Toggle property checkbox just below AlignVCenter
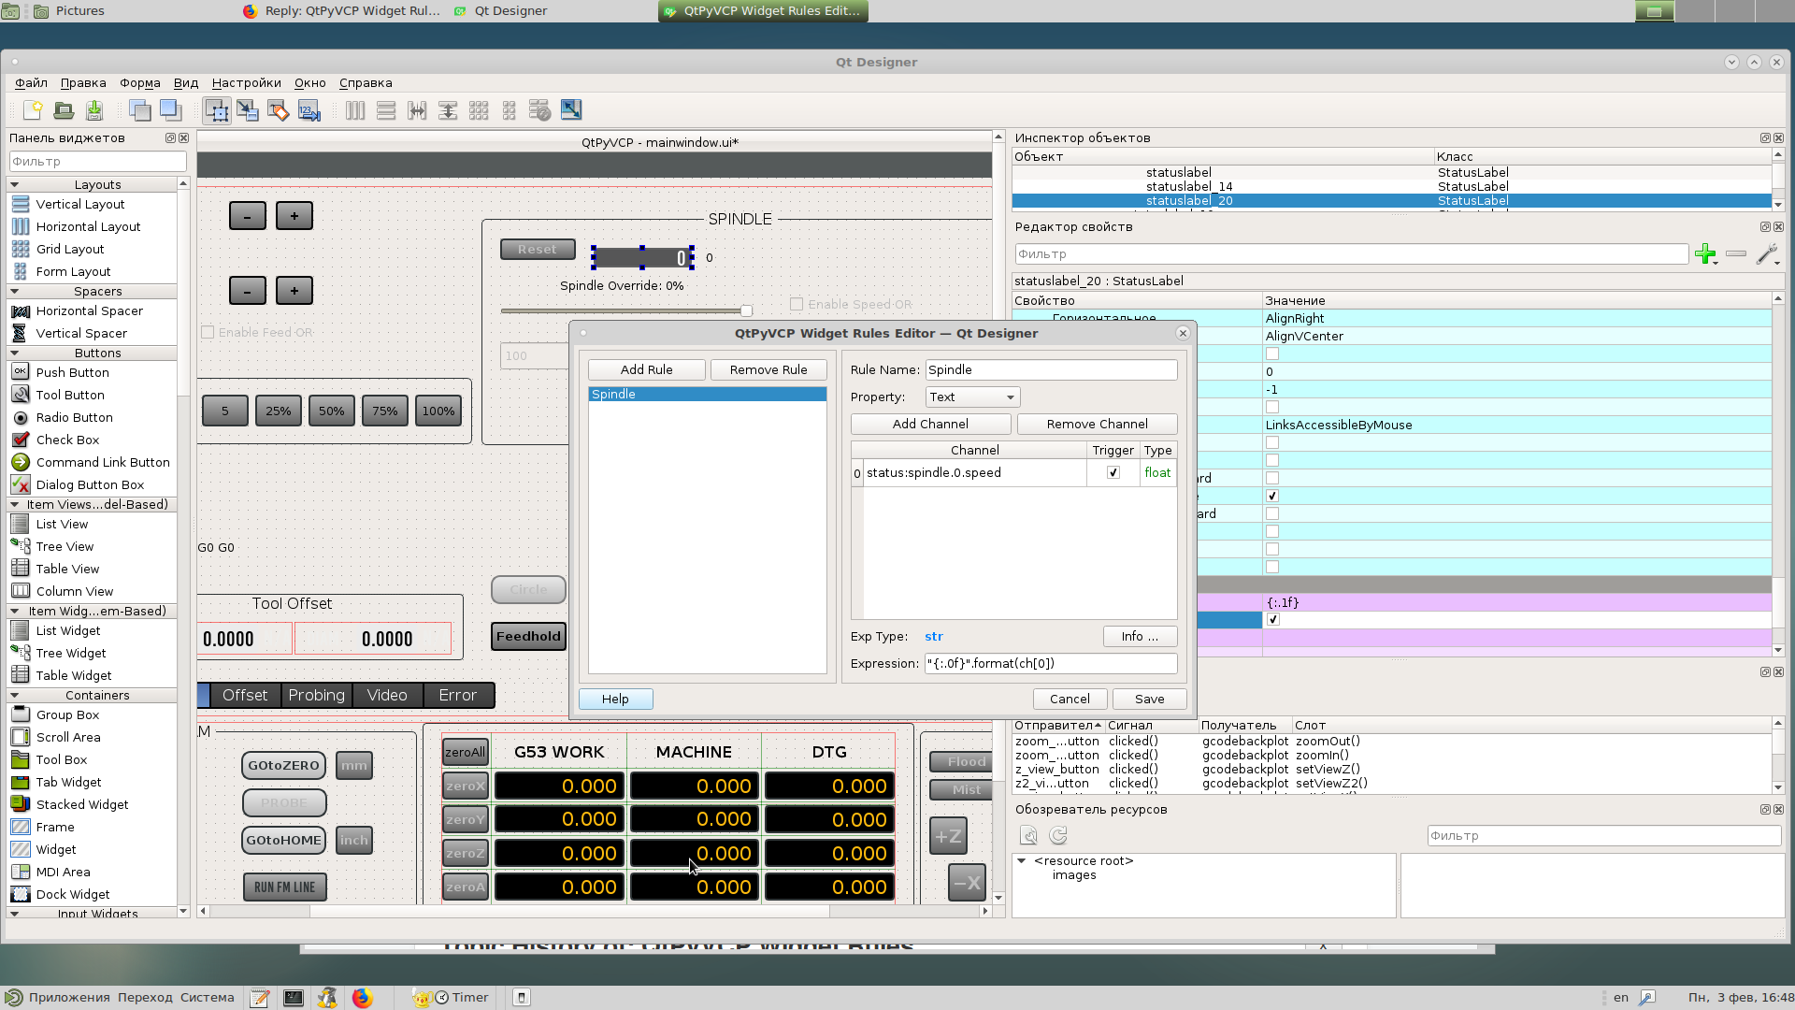1795x1010 pixels. pyautogui.click(x=1272, y=353)
